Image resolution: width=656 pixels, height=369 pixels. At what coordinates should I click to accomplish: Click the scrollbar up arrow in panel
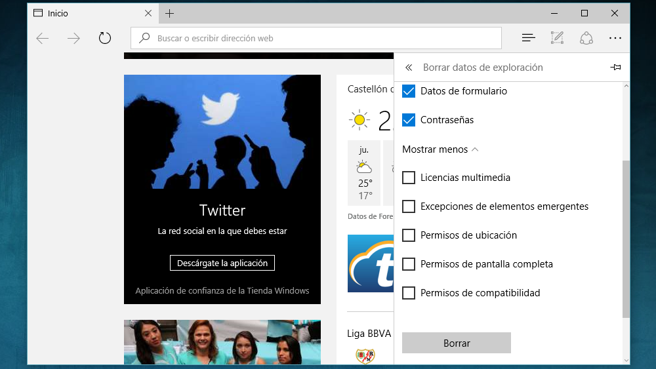[x=626, y=86]
